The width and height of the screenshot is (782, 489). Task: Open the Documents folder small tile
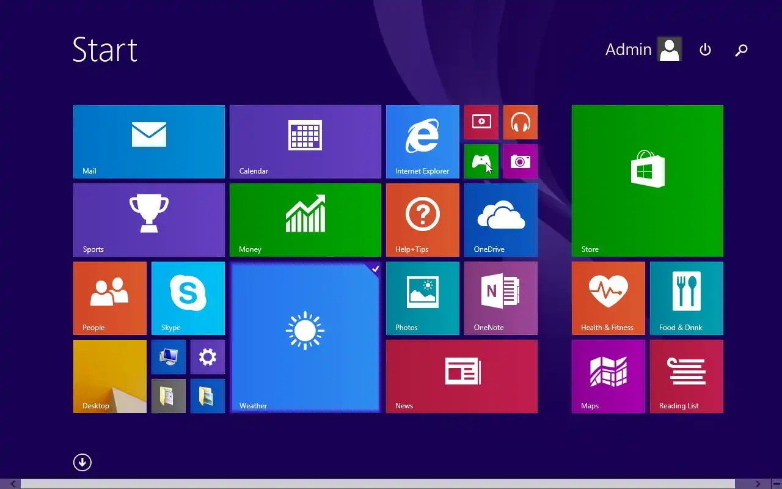(169, 396)
